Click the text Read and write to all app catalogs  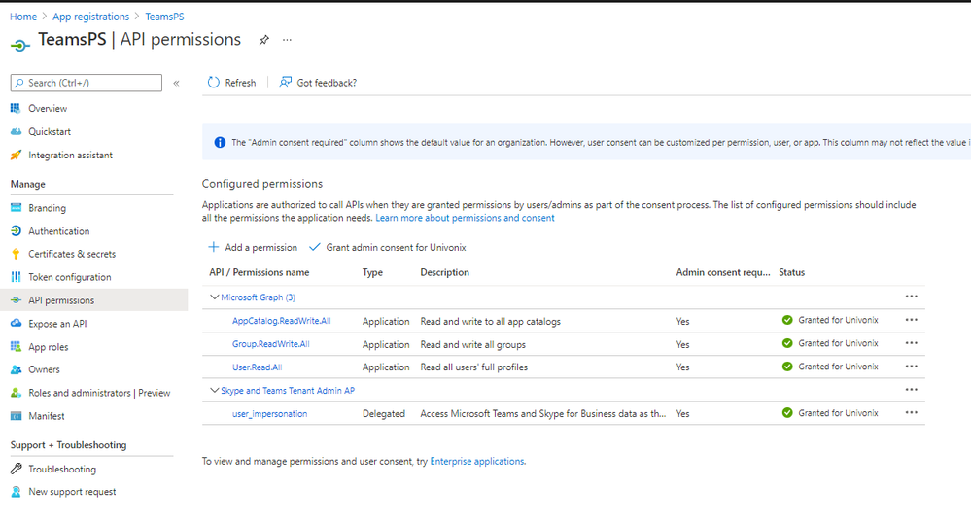point(491,322)
